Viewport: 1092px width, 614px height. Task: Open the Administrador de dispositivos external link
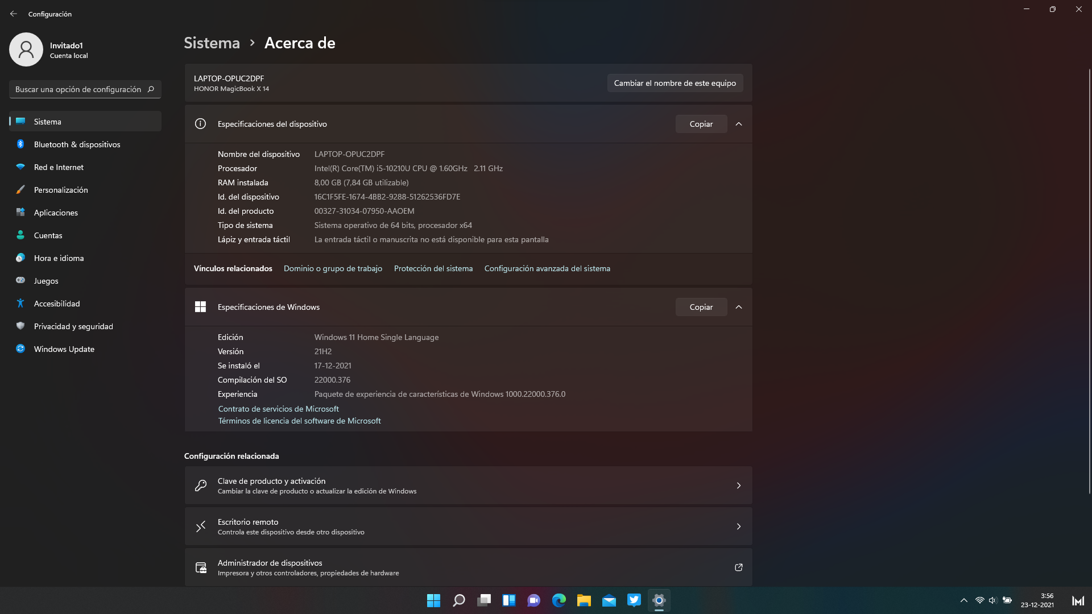(738, 567)
